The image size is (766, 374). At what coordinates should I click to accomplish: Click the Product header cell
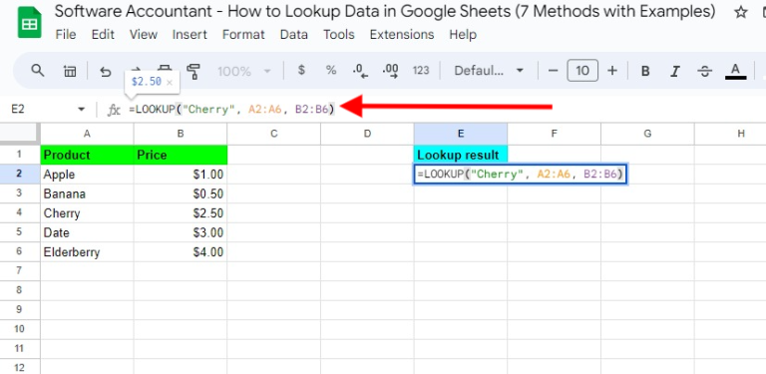[87, 155]
